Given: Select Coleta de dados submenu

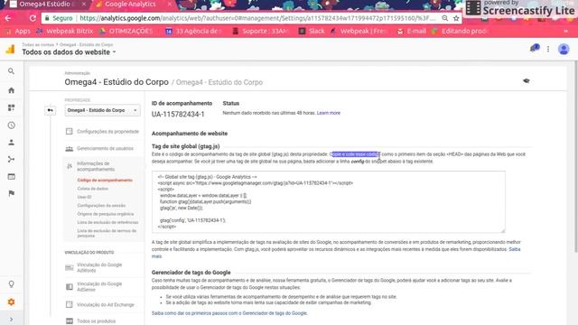Looking at the screenshot, I should pyautogui.click(x=92, y=189).
